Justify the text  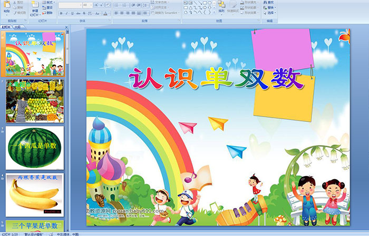point(133,13)
